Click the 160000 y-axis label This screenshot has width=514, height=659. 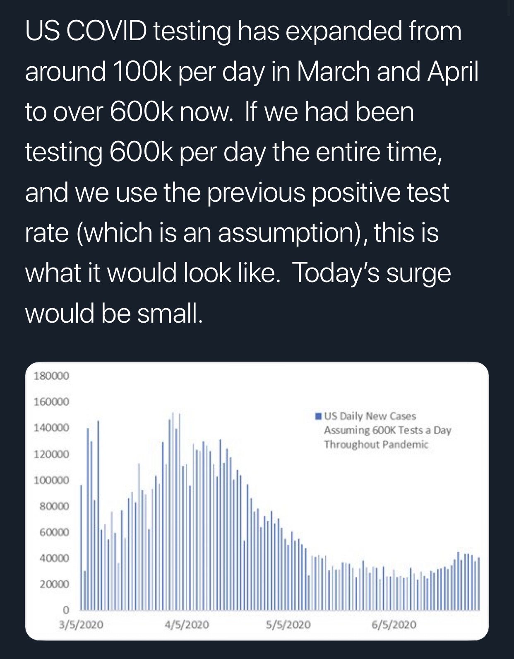52,402
